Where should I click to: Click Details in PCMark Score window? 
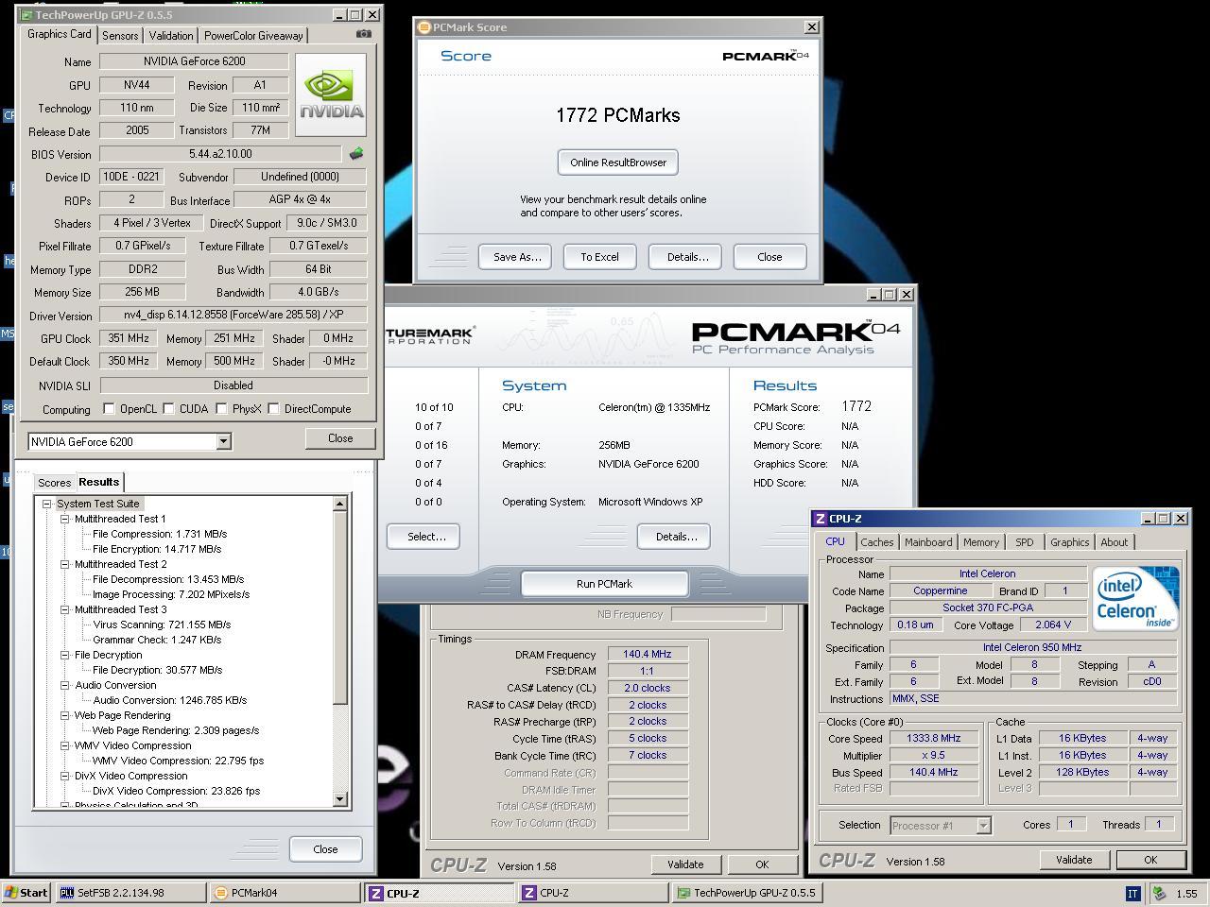(687, 257)
